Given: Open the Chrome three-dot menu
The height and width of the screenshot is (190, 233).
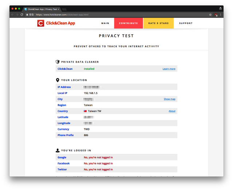Looking at the screenshot, I should tap(220, 15).
